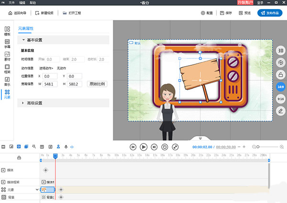Select the 元素 elements sidebar panel
This screenshot has height=203, width=287.
[7, 94]
